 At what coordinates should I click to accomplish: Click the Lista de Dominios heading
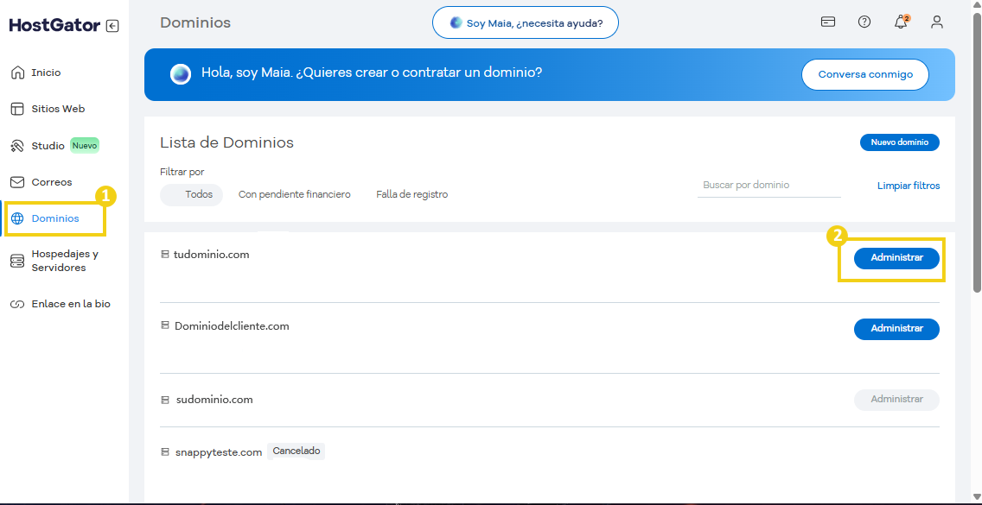[226, 142]
